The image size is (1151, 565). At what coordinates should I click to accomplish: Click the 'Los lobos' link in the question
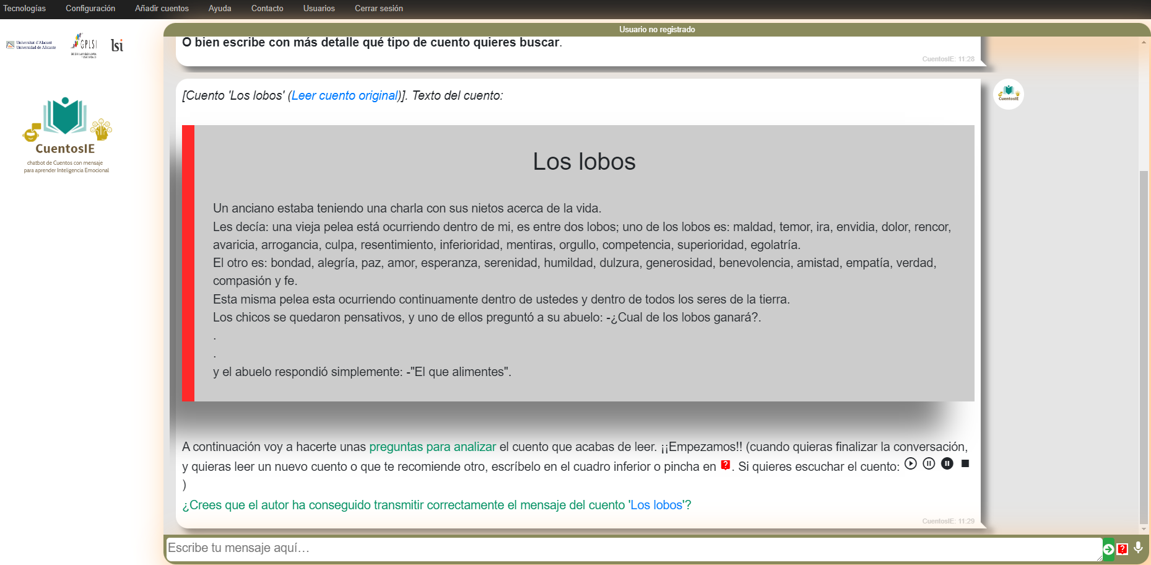656,505
